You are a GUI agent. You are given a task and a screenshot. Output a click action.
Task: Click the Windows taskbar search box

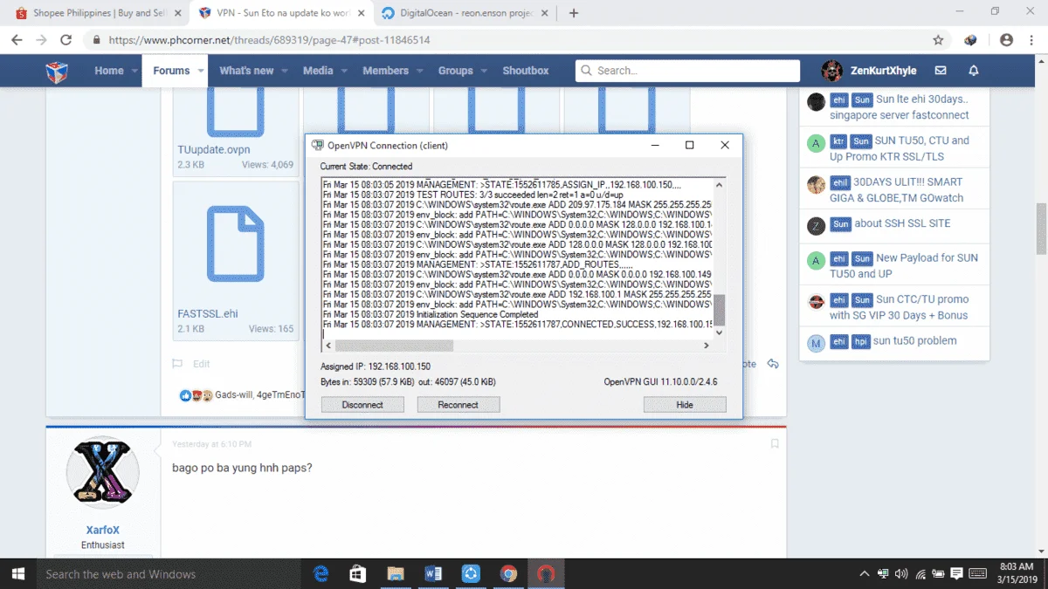tap(168, 574)
